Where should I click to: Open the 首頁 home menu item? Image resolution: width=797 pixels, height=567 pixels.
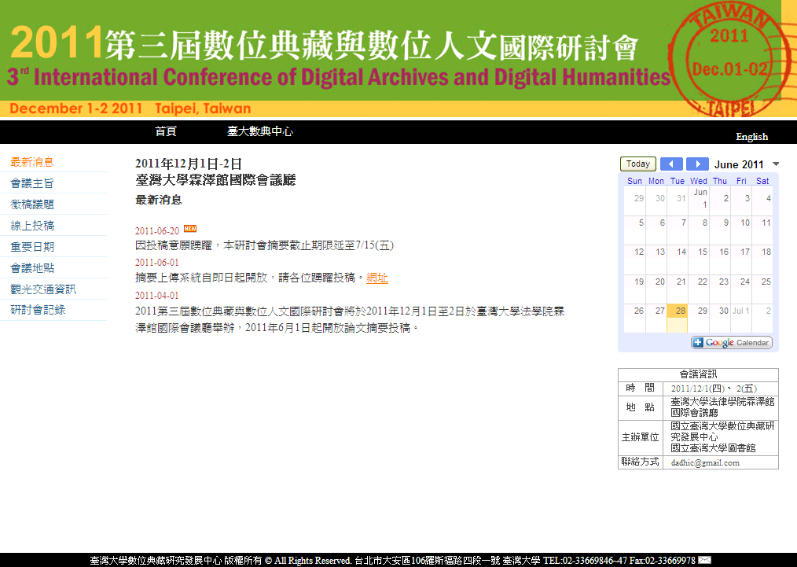point(166,131)
